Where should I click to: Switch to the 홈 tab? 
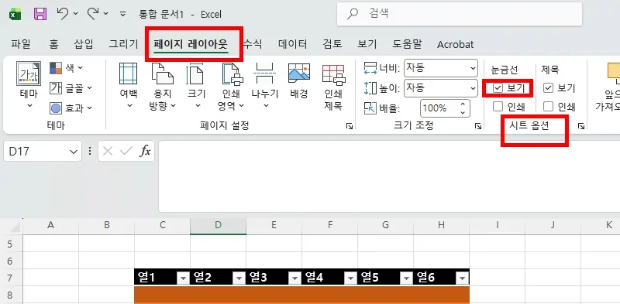(53, 44)
